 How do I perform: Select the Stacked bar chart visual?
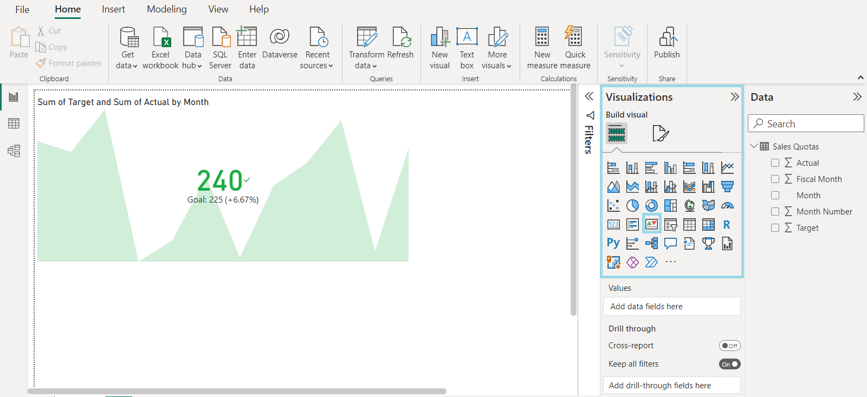[613, 168]
